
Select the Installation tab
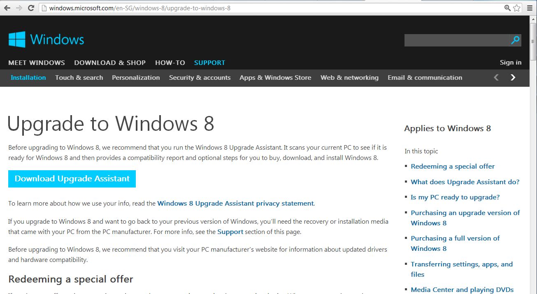(x=28, y=77)
